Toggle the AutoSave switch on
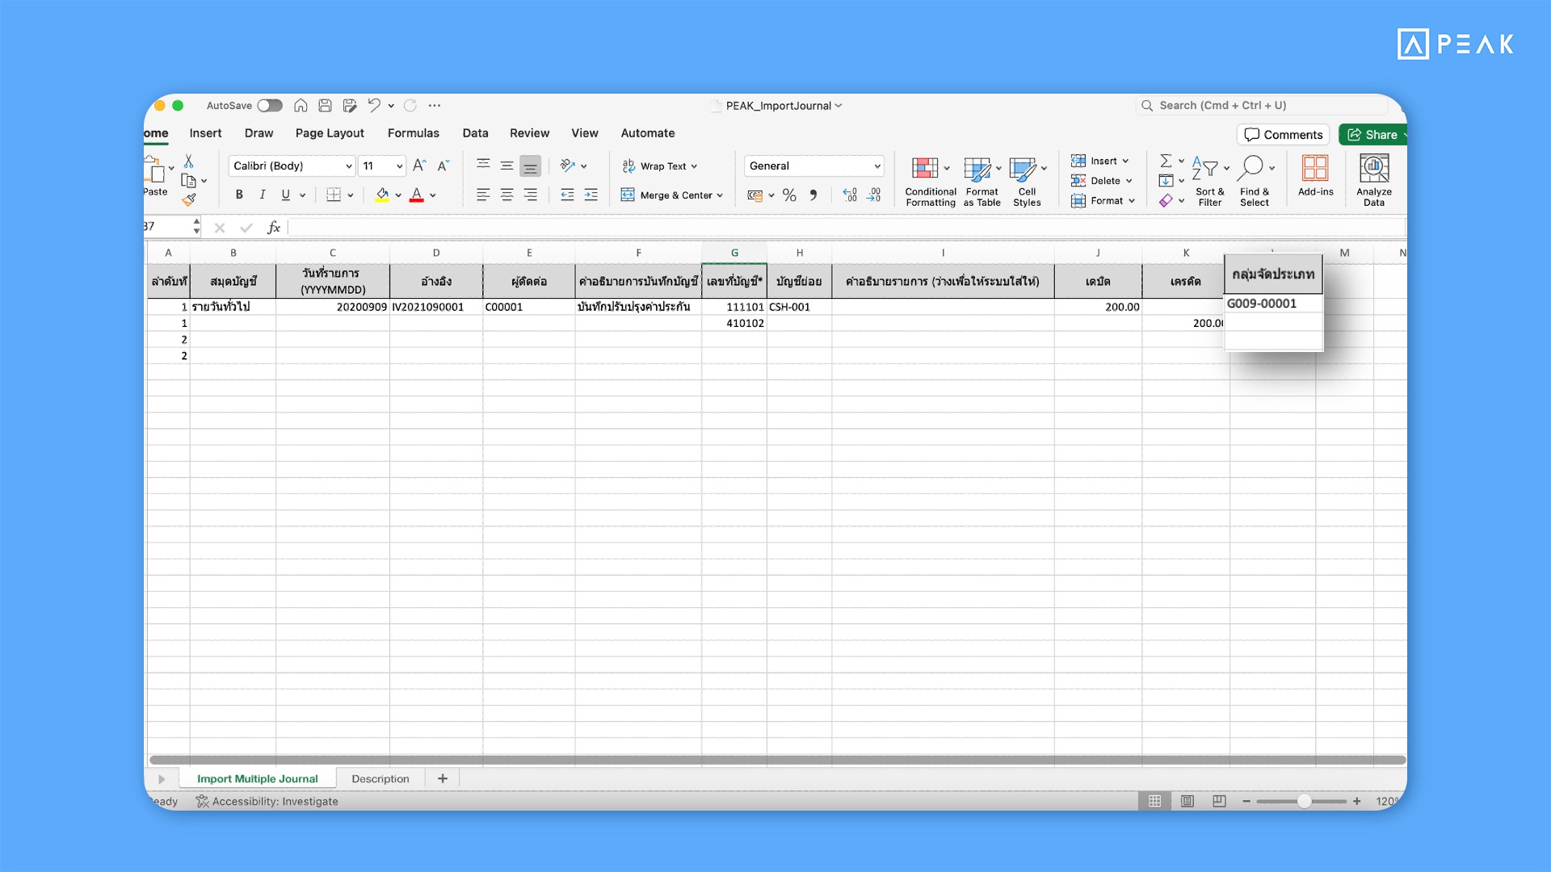Image resolution: width=1551 pixels, height=872 pixels. [271, 105]
